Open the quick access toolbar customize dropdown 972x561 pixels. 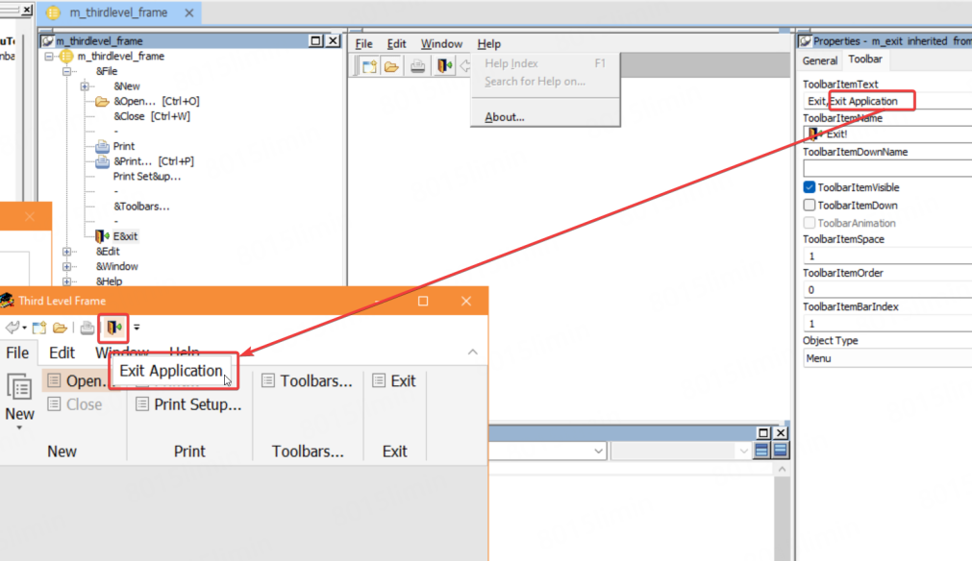137,328
